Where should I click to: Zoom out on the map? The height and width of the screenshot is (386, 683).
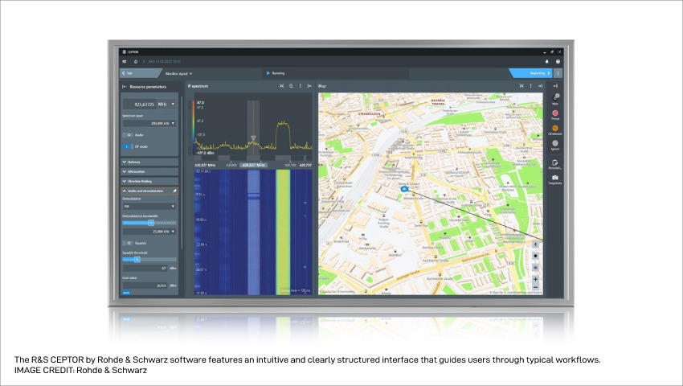pos(536,288)
